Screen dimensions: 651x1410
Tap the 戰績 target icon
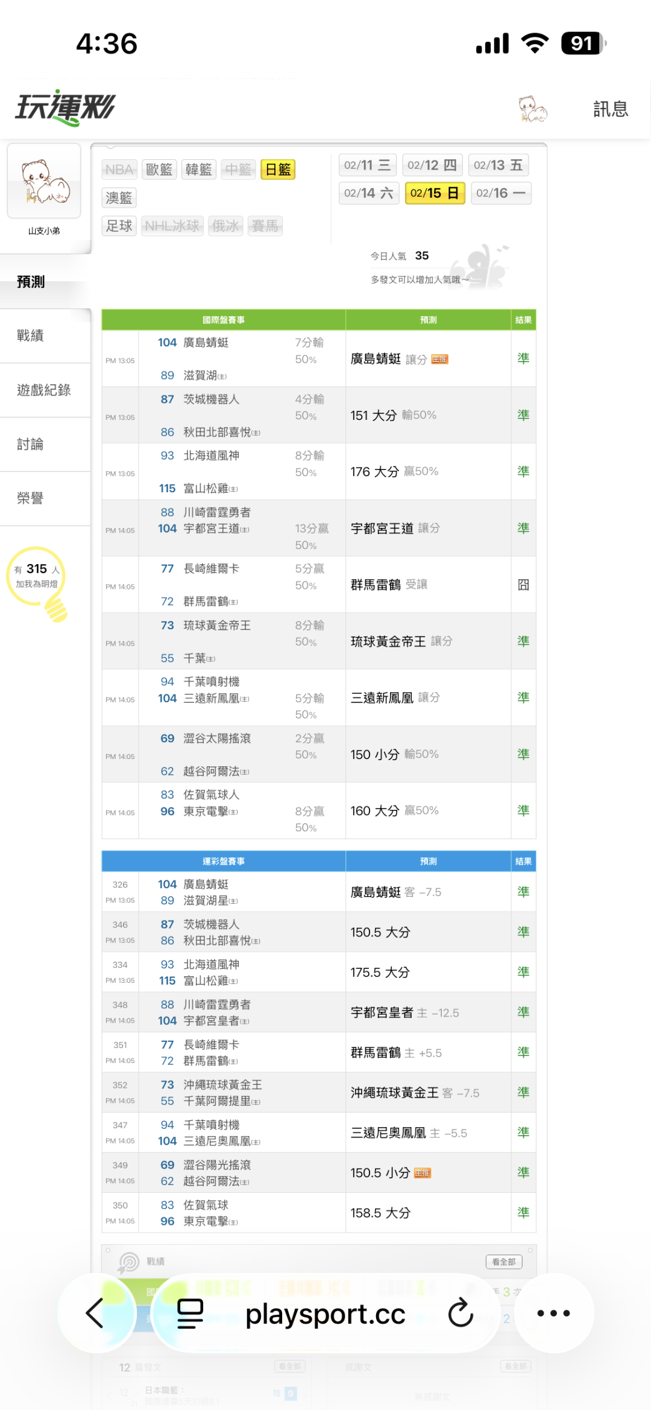tap(128, 1262)
